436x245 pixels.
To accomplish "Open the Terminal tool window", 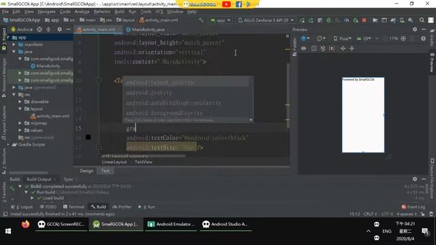I will [x=74, y=207].
